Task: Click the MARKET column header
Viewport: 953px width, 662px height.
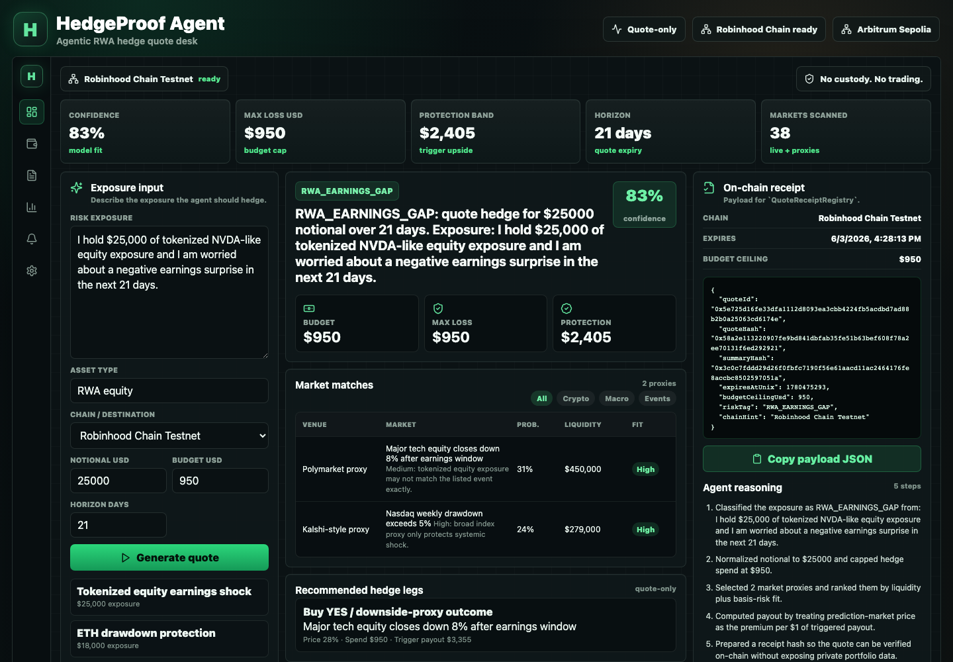Action: point(401,425)
